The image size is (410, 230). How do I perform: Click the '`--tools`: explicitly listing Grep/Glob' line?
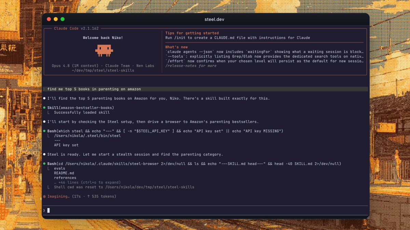click(x=264, y=57)
